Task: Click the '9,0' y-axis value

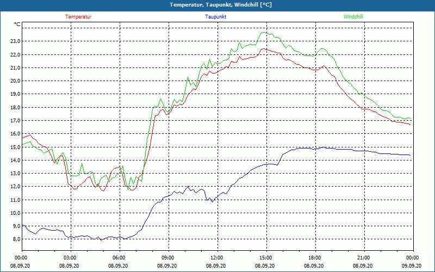Action: [x=17, y=226]
